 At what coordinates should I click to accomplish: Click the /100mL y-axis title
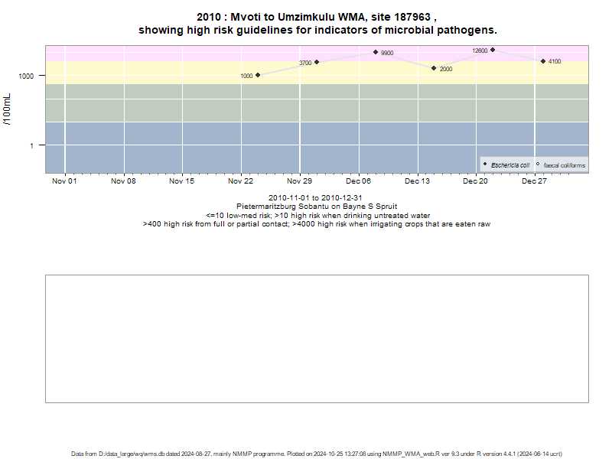(x=7, y=109)
